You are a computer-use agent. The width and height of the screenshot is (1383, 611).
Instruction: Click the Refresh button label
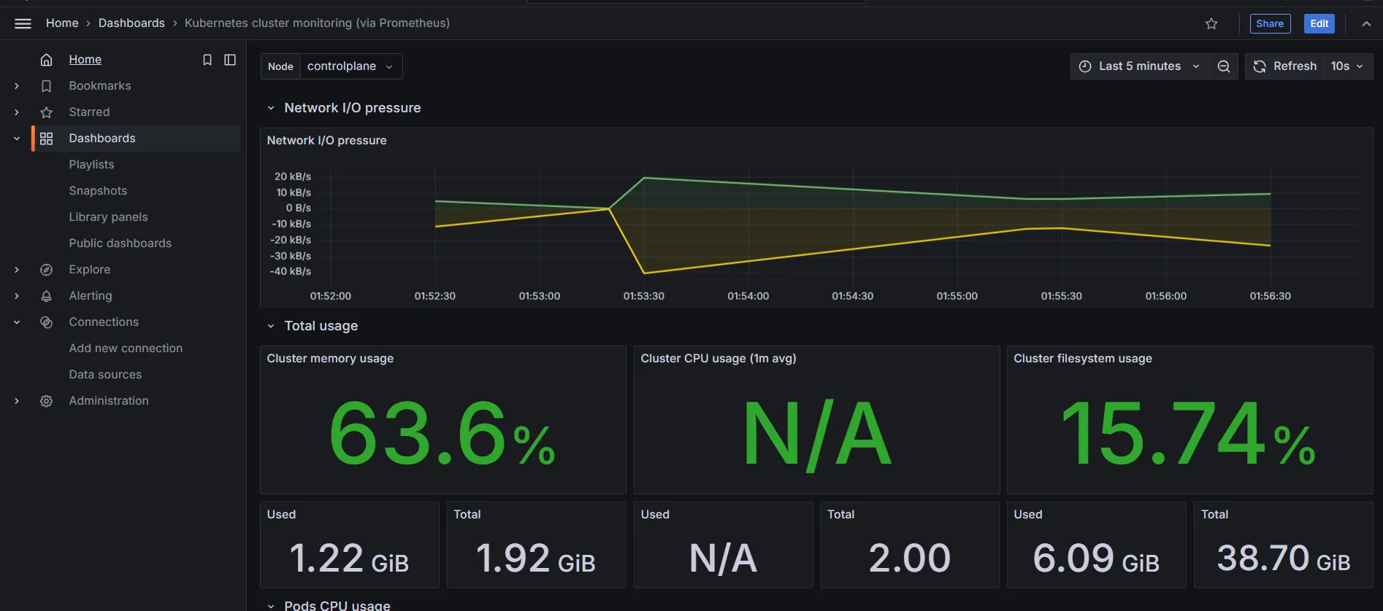point(1295,66)
